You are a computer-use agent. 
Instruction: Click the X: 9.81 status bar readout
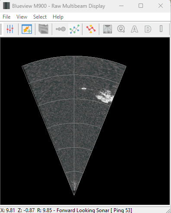point(8,210)
